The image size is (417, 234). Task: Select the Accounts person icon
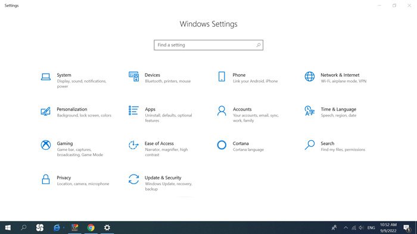pyautogui.click(x=222, y=111)
